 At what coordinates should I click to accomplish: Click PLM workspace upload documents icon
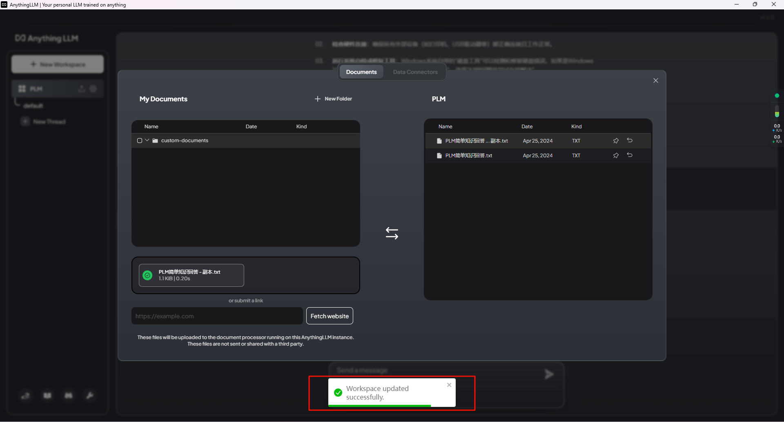pyautogui.click(x=82, y=89)
